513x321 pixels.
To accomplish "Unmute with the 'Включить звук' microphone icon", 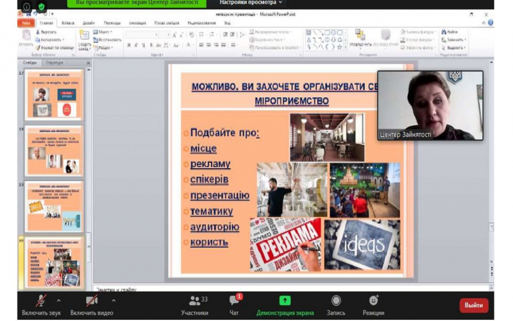I will pyautogui.click(x=41, y=300).
